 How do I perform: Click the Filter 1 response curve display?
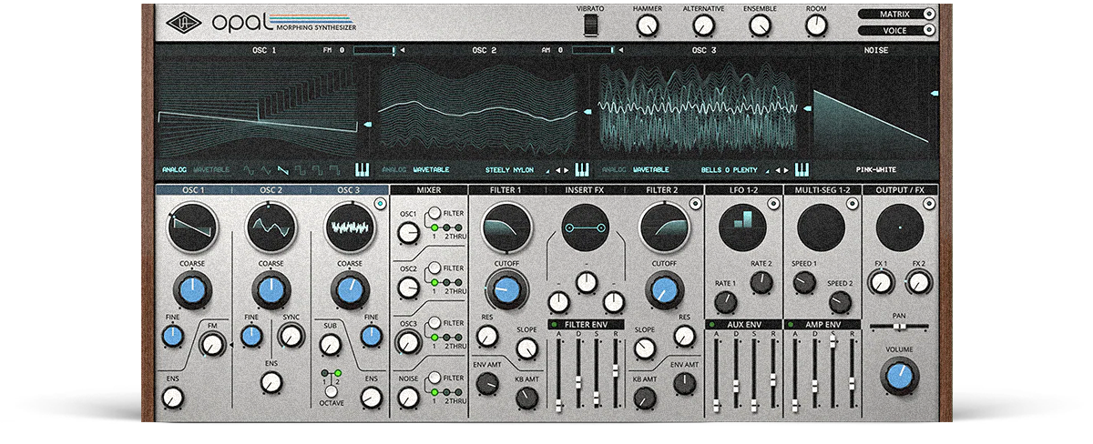coord(506,227)
